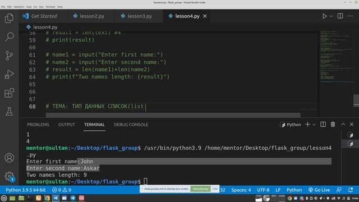
Task: Open the Help menu
Action: pos(60,7)
